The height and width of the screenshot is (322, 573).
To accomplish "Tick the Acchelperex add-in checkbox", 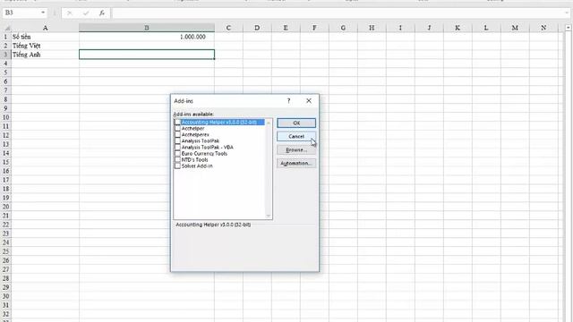I will (177, 135).
